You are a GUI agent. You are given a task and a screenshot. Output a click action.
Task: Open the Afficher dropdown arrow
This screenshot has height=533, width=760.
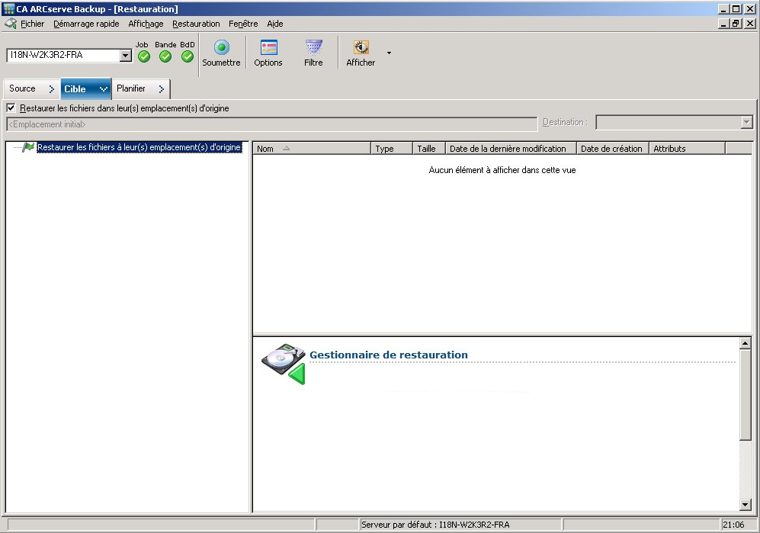pos(387,52)
